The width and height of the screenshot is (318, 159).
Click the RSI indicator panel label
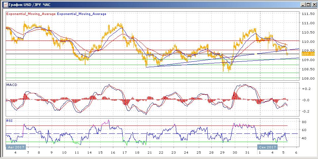[9, 121]
